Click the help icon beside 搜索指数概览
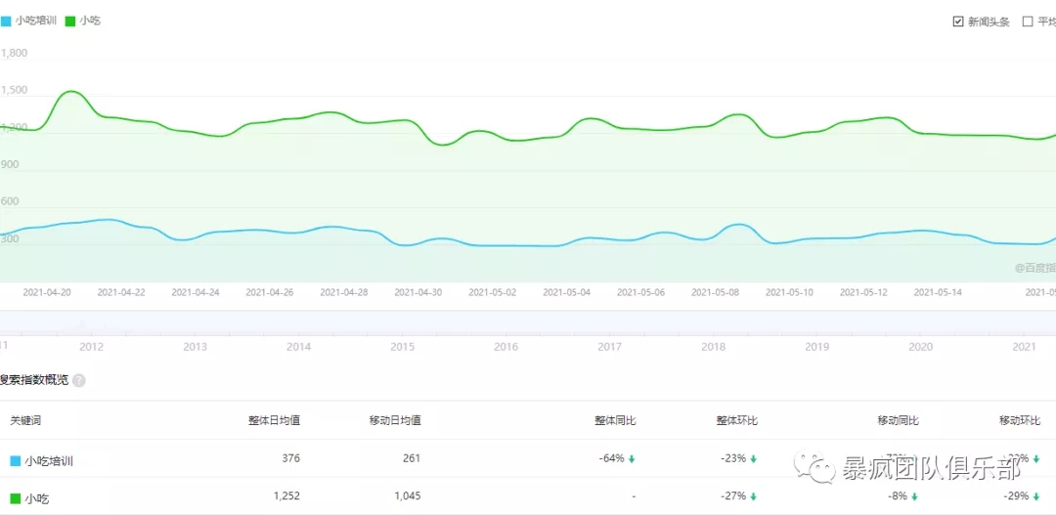 pos(79,381)
